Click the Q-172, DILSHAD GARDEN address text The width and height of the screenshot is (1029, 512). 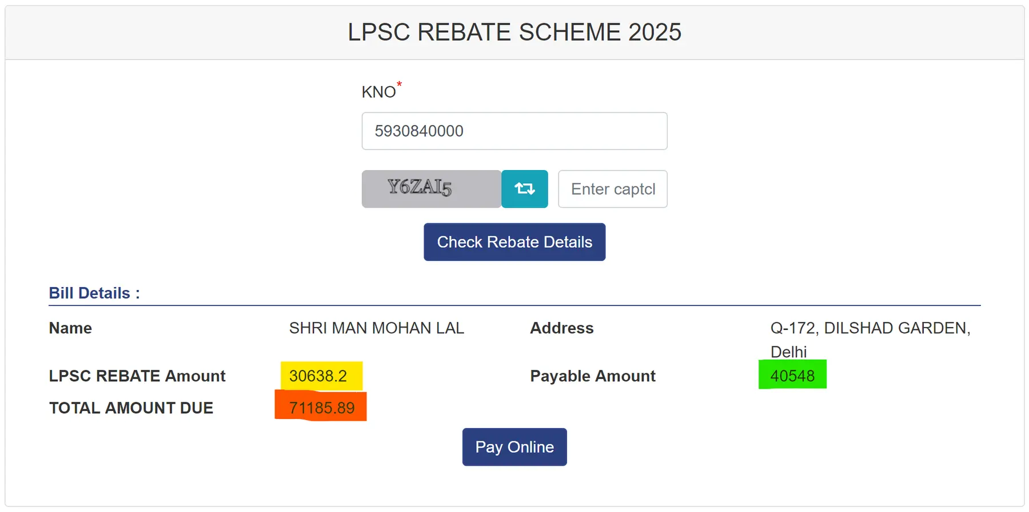click(x=870, y=328)
